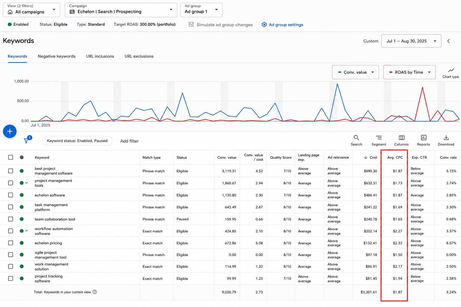Sort by the Conv. value column header
The width and height of the screenshot is (461, 307).
[227, 157]
